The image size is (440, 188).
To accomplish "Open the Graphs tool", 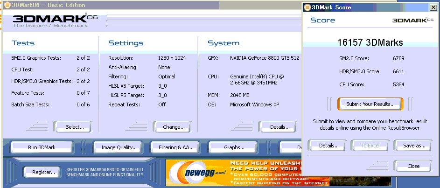I will [233, 147].
